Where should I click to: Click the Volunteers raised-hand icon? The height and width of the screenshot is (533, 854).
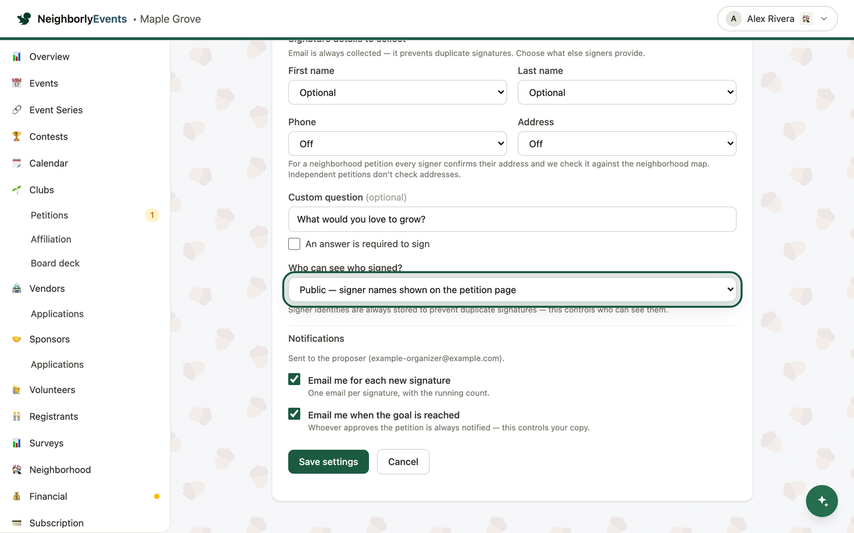click(17, 390)
